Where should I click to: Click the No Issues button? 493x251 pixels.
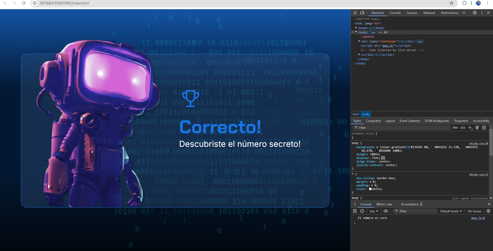[474, 211]
